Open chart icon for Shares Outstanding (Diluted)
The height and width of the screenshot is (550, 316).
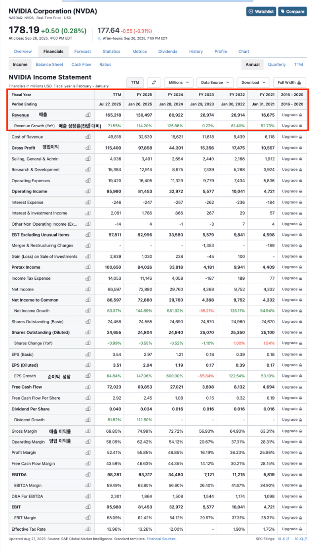[88, 332]
